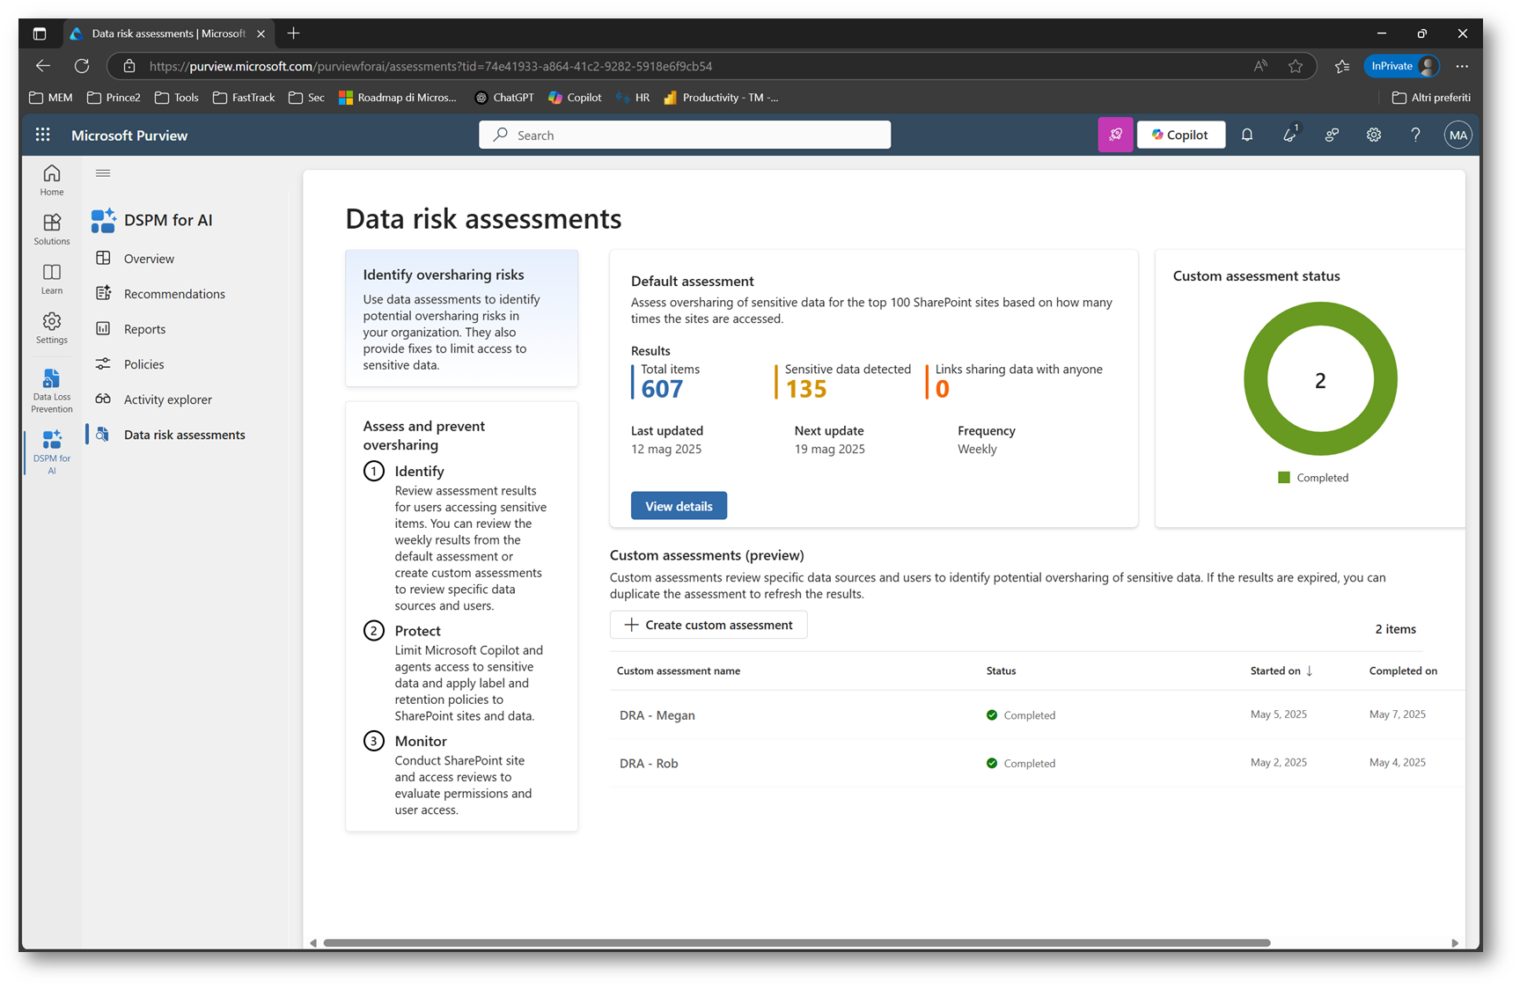The image size is (1520, 989).
Task: Click the Completed on column header
Action: point(1403,670)
